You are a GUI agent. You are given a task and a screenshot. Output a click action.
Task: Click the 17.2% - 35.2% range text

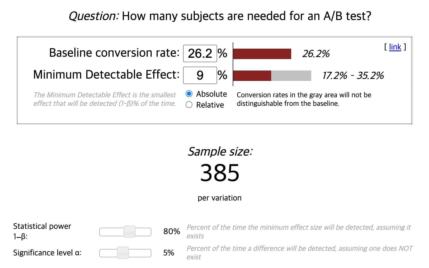pos(353,76)
